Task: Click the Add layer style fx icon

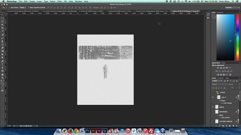Action: coord(220,126)
